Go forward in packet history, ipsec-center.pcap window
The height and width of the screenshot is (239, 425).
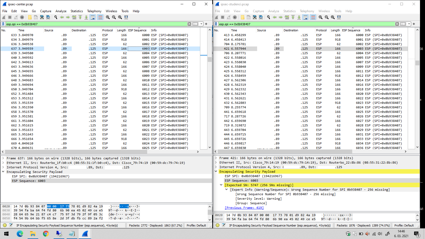(68, 17)
